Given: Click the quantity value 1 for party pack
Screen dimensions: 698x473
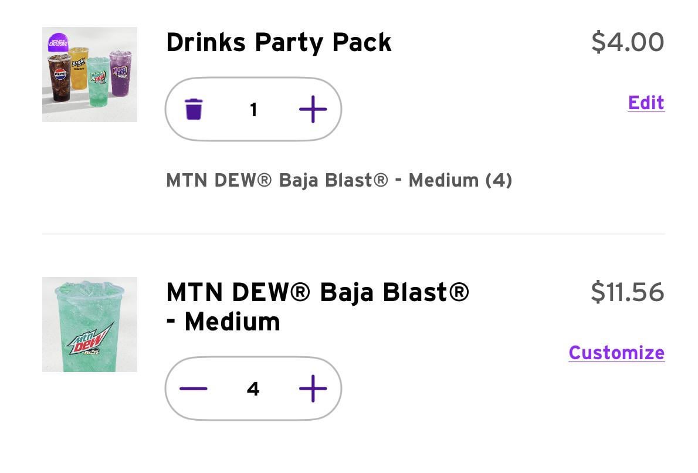Looking at the screenshot, I should click(x=253, y=110).
